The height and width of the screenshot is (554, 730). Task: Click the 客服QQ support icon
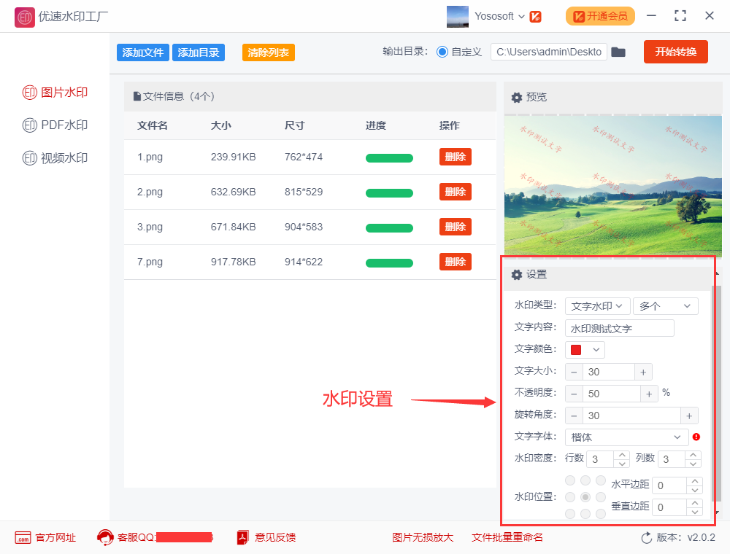[104, 537]
